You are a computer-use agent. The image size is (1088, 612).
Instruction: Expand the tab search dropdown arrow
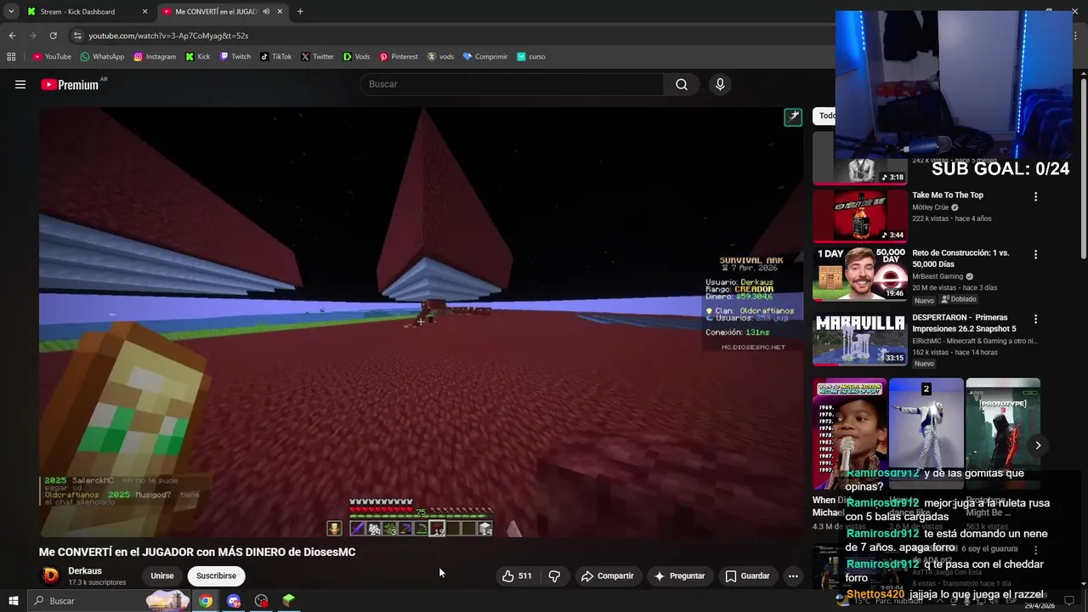pos(10,12)
